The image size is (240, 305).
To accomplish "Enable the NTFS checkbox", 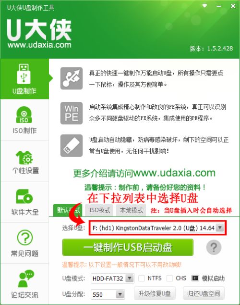I will (141, 279).
